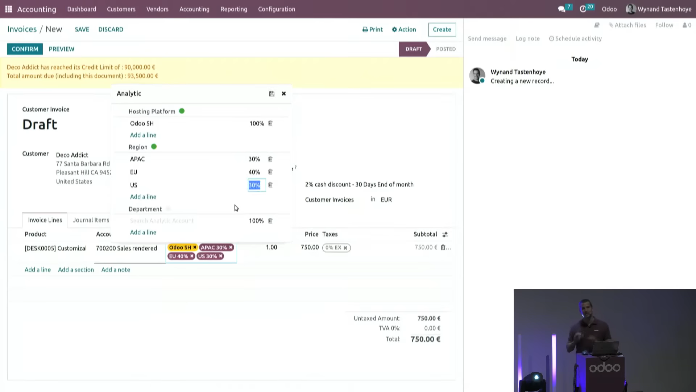
Task: Open the Action menu
Action: (404, 29)
